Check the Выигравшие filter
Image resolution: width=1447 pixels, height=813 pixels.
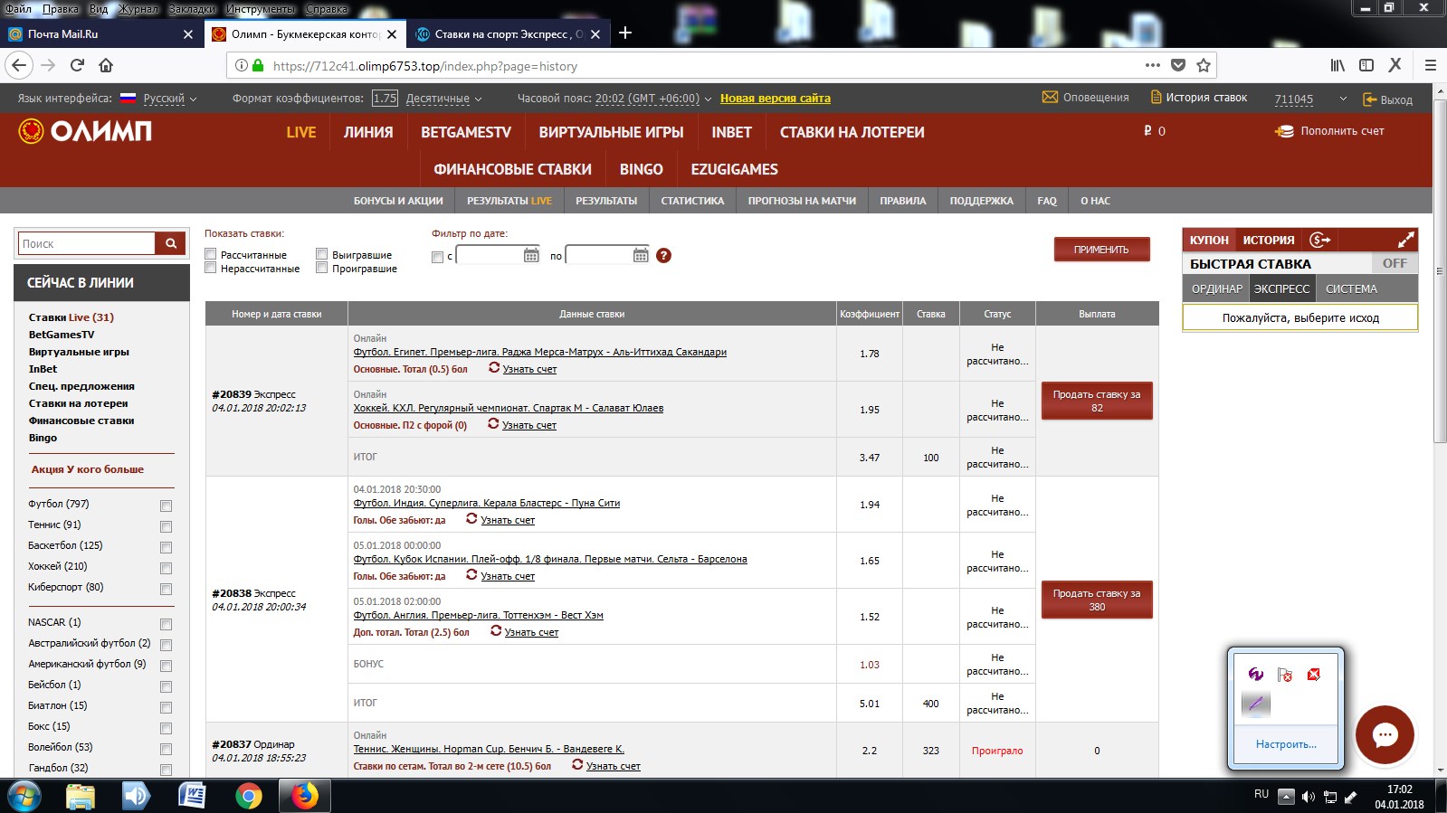click(x=321, y=254)
